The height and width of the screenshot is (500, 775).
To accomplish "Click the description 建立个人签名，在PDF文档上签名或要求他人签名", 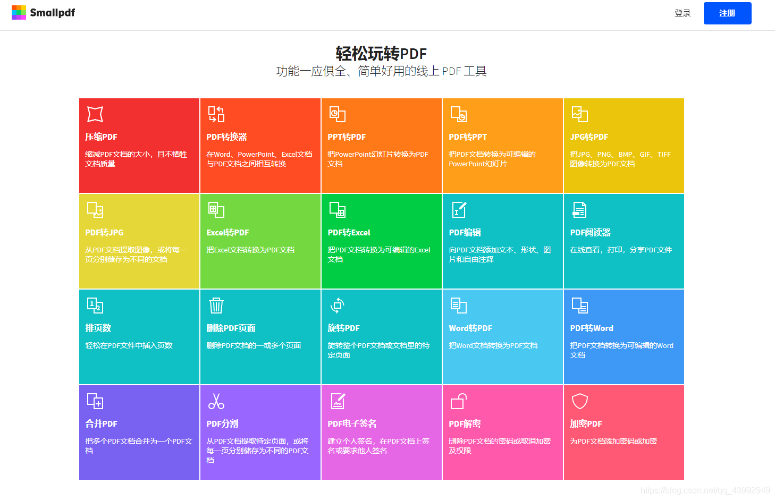I will (x=378, y=446).
